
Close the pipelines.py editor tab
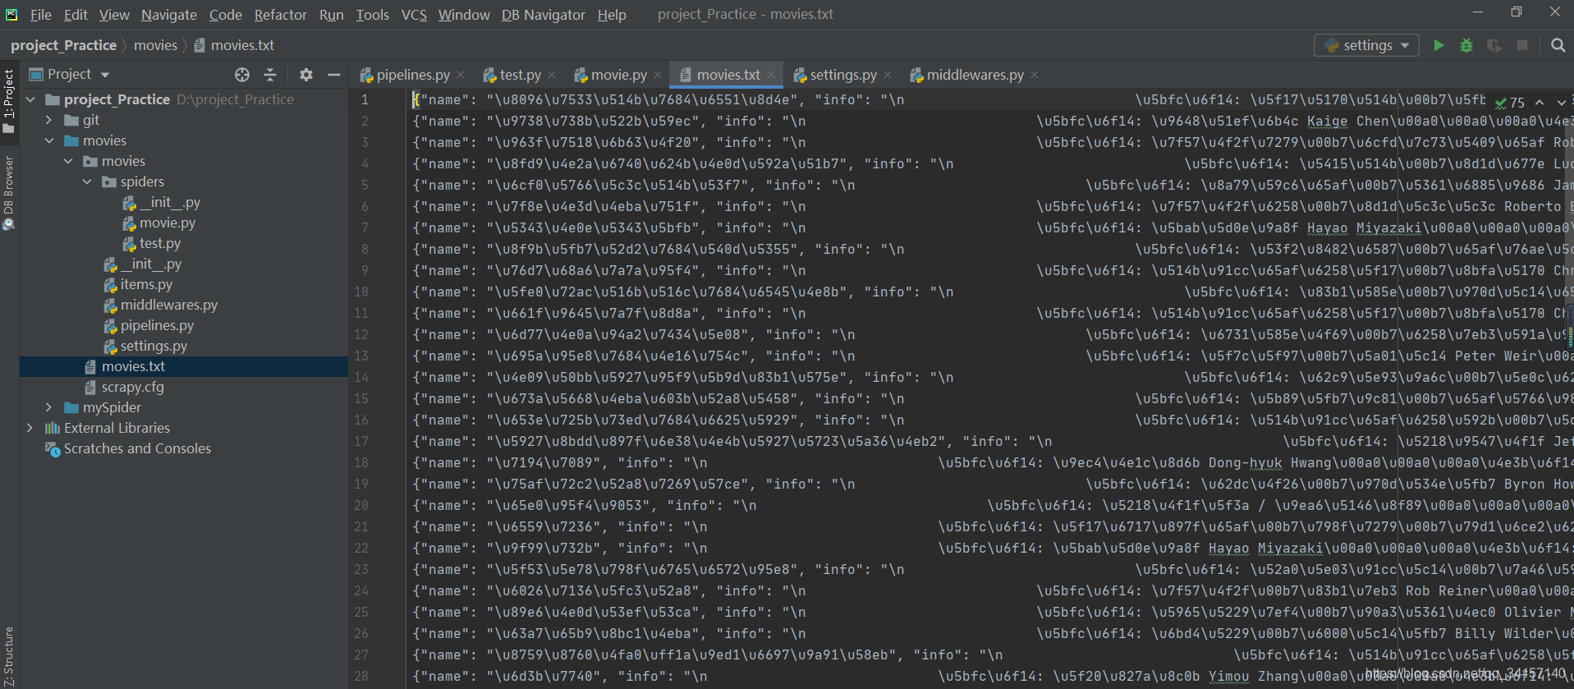click(x=461, y=75)
